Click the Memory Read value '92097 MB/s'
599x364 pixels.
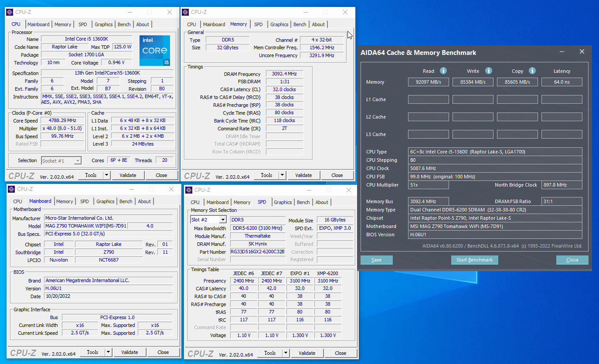coord(429,82)
